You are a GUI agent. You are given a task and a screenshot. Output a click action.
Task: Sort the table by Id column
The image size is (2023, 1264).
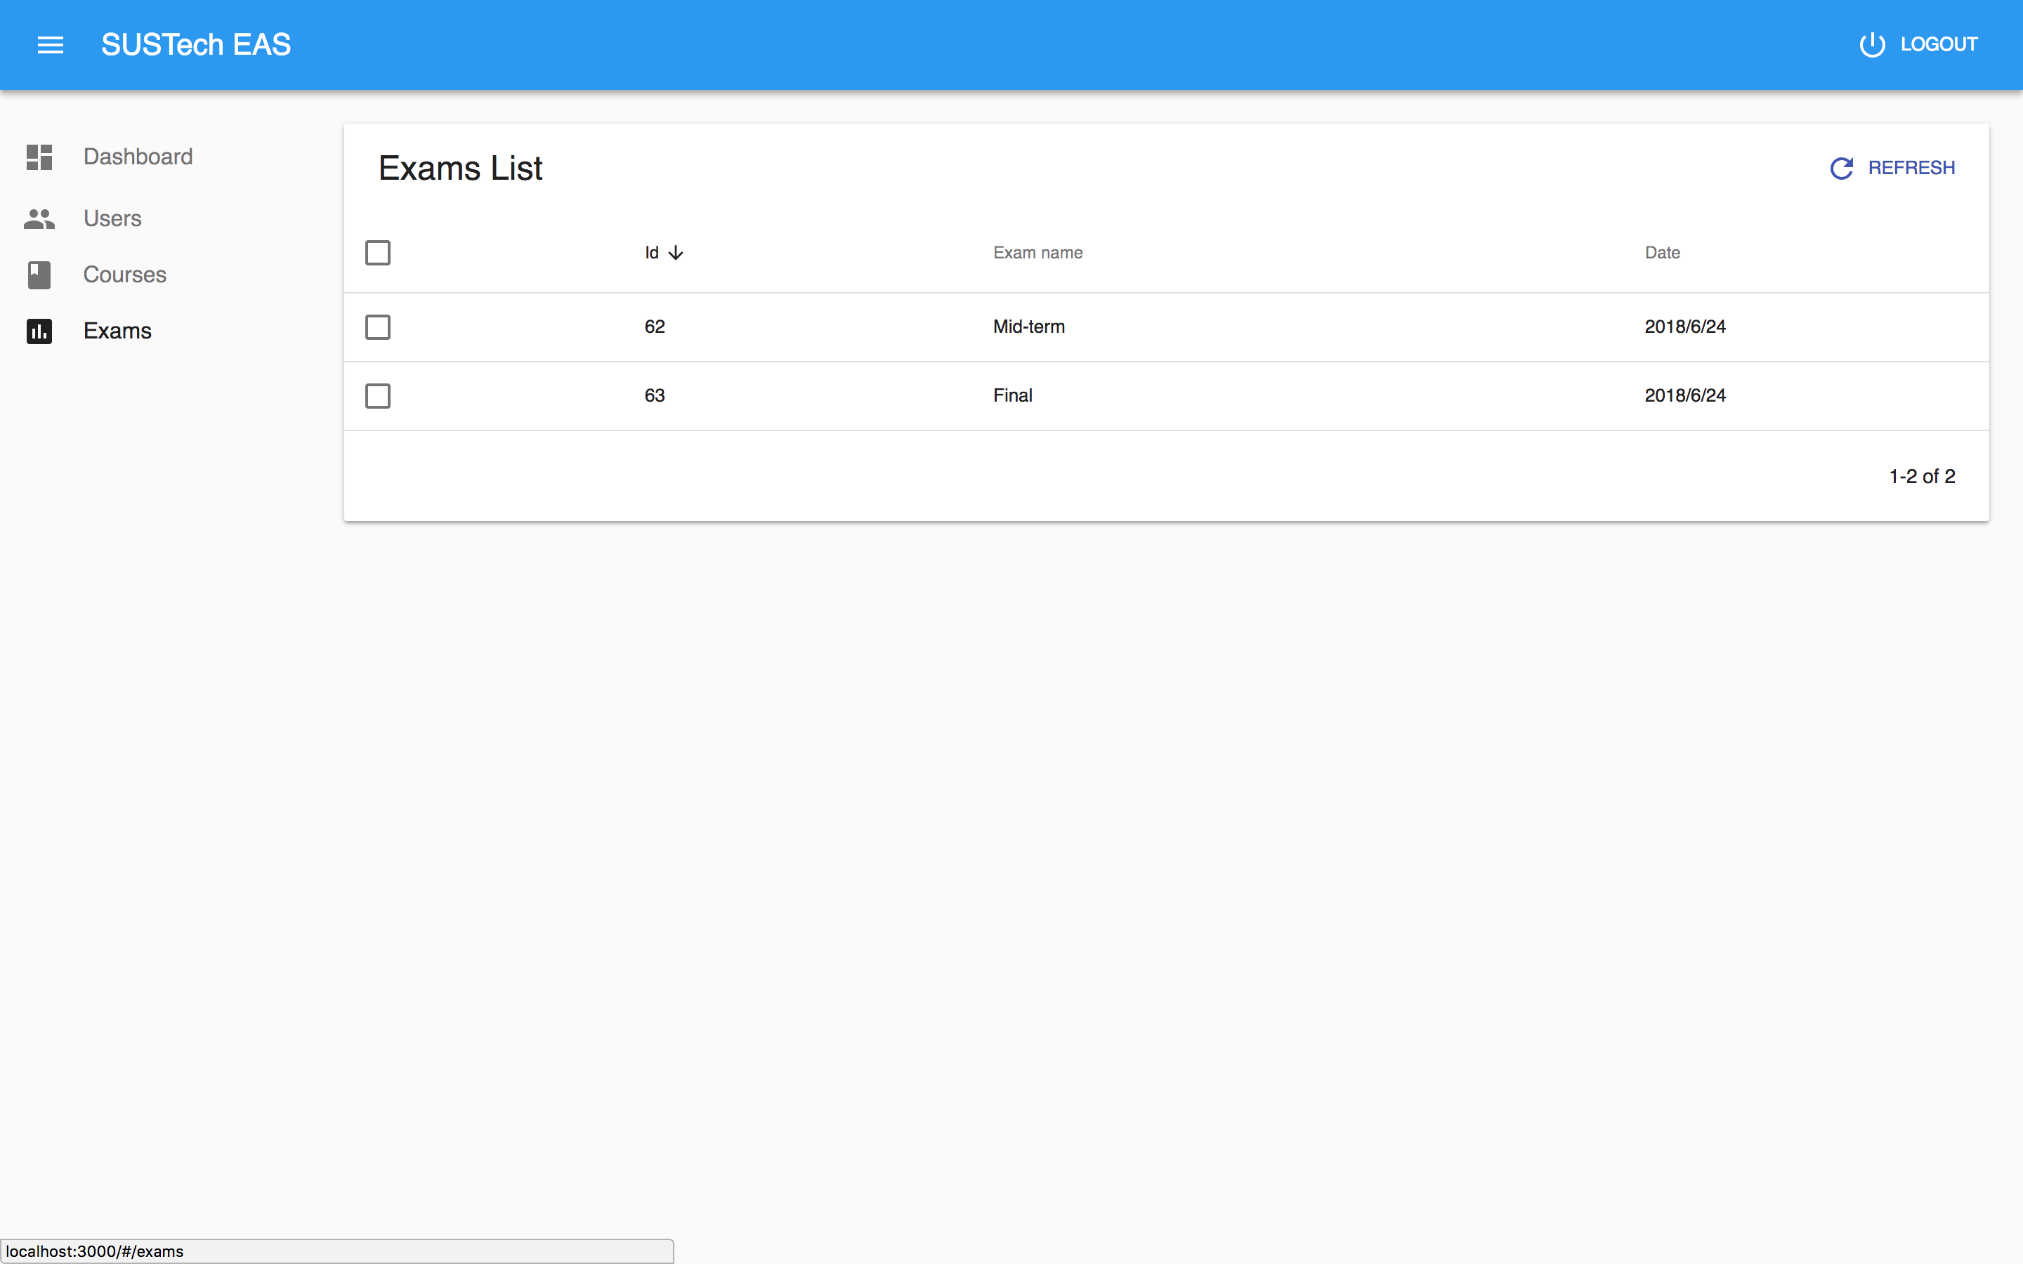tap(652, 253)
